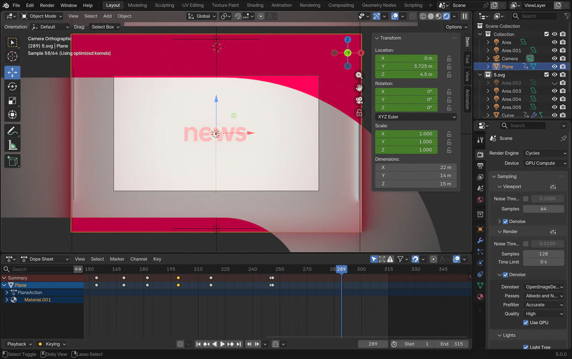Click the zoom magnifier viewport icon
This screenshot has height=359, width=572.
pos(359,76)
